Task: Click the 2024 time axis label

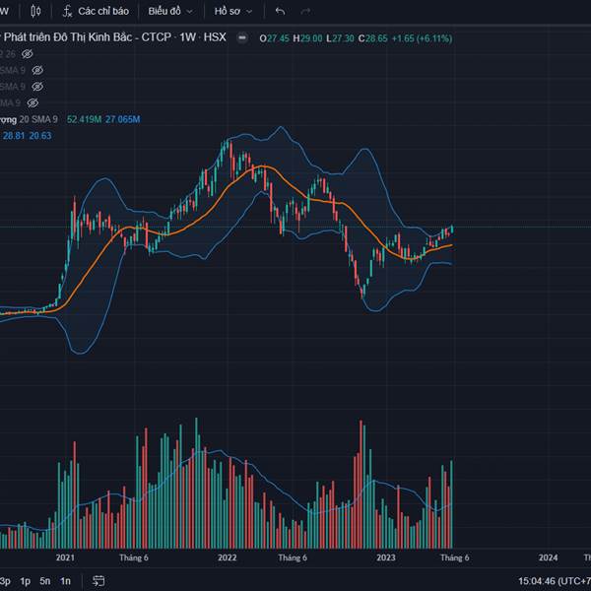Action: click(548, 558)
